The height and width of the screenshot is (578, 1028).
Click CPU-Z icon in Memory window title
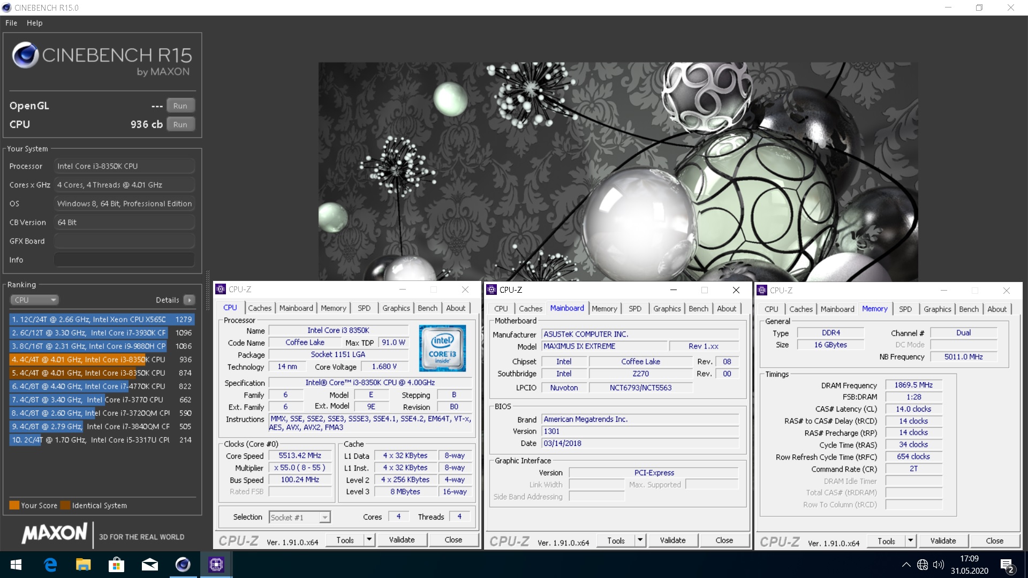(x=762, y=290)
